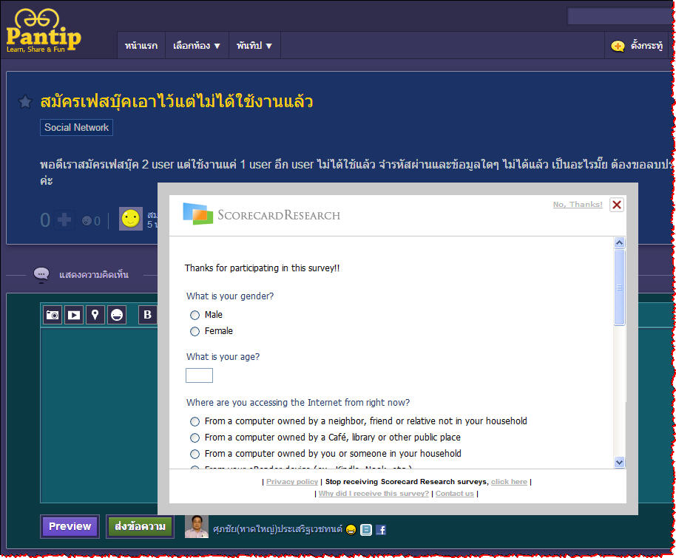This screenshot has height=558, width=676.
Task: Click the survey scrollbar thumb
Action: tap(619, 287)
